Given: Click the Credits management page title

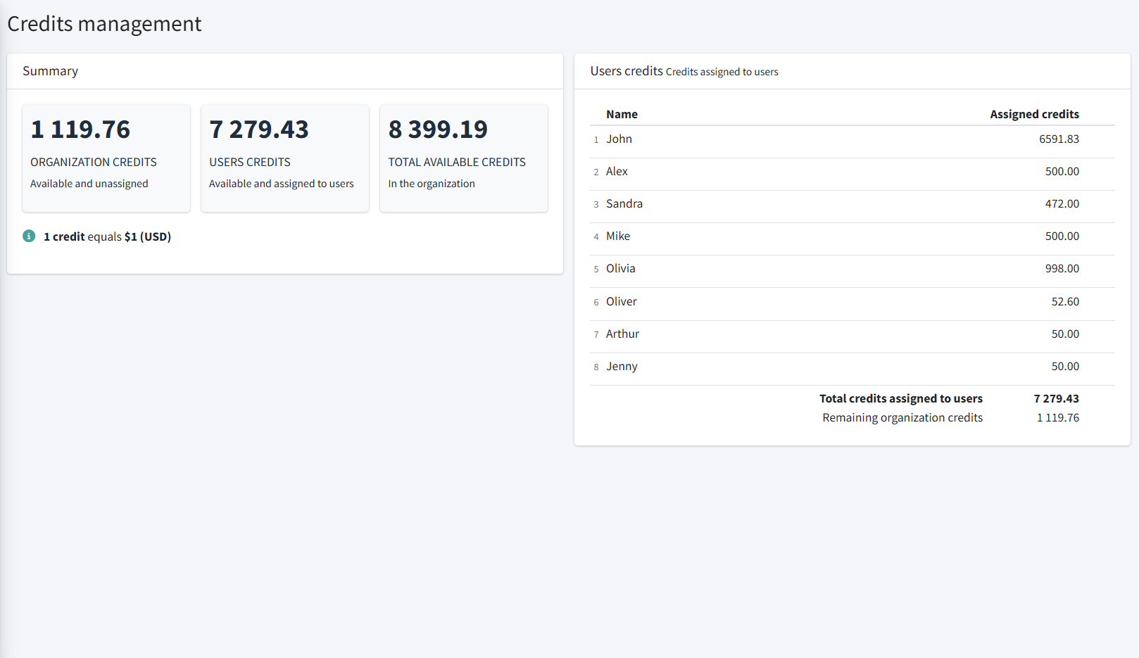Looking at the screenshot, I should point(104,24).
